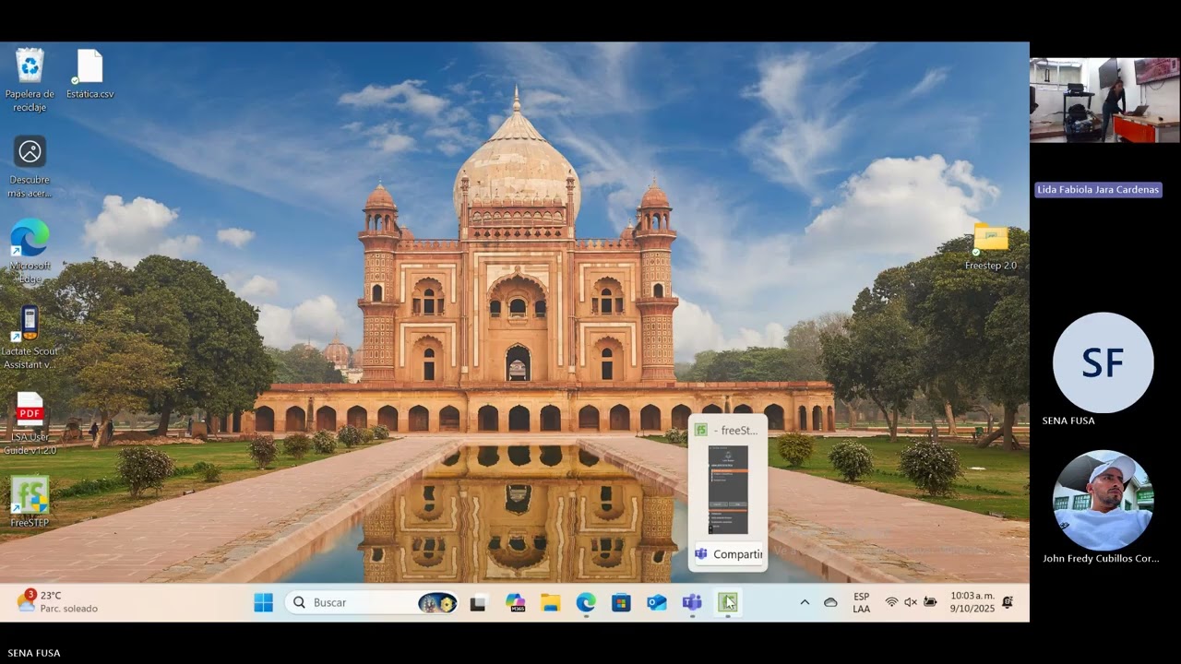Open the notifications bell icon
The image size is (1181, 664).
[1008, 602]
